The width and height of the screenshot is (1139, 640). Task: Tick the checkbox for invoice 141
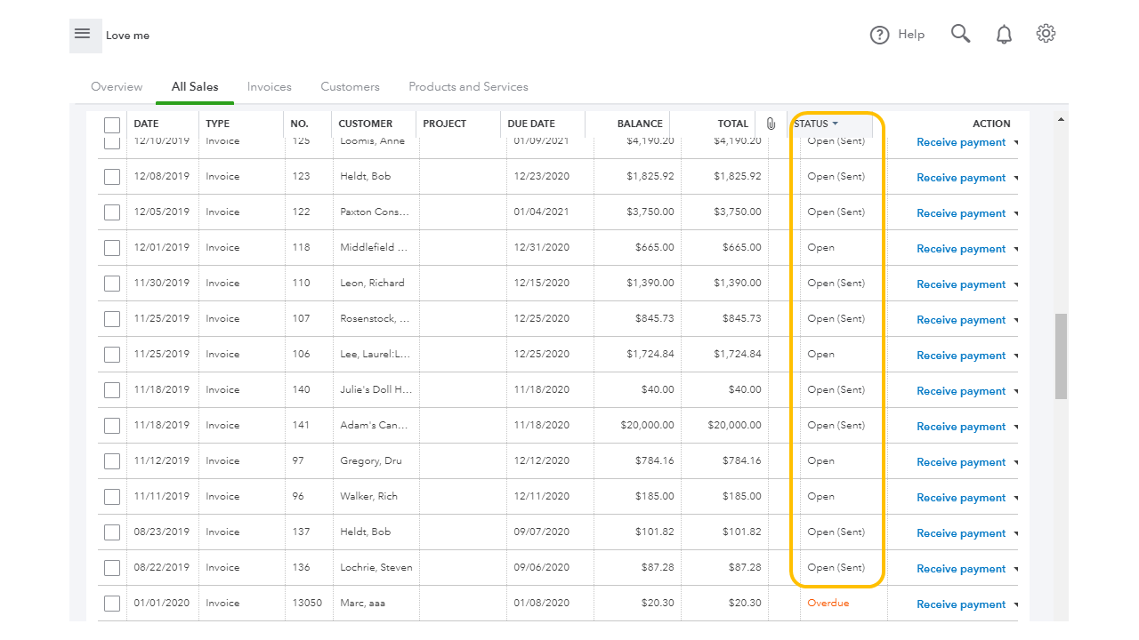(112, 426)
